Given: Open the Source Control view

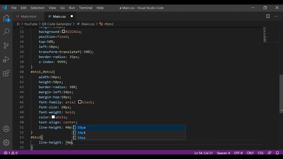Looking at the screenshot, I should pyautogui.click(x=6, y=45).
